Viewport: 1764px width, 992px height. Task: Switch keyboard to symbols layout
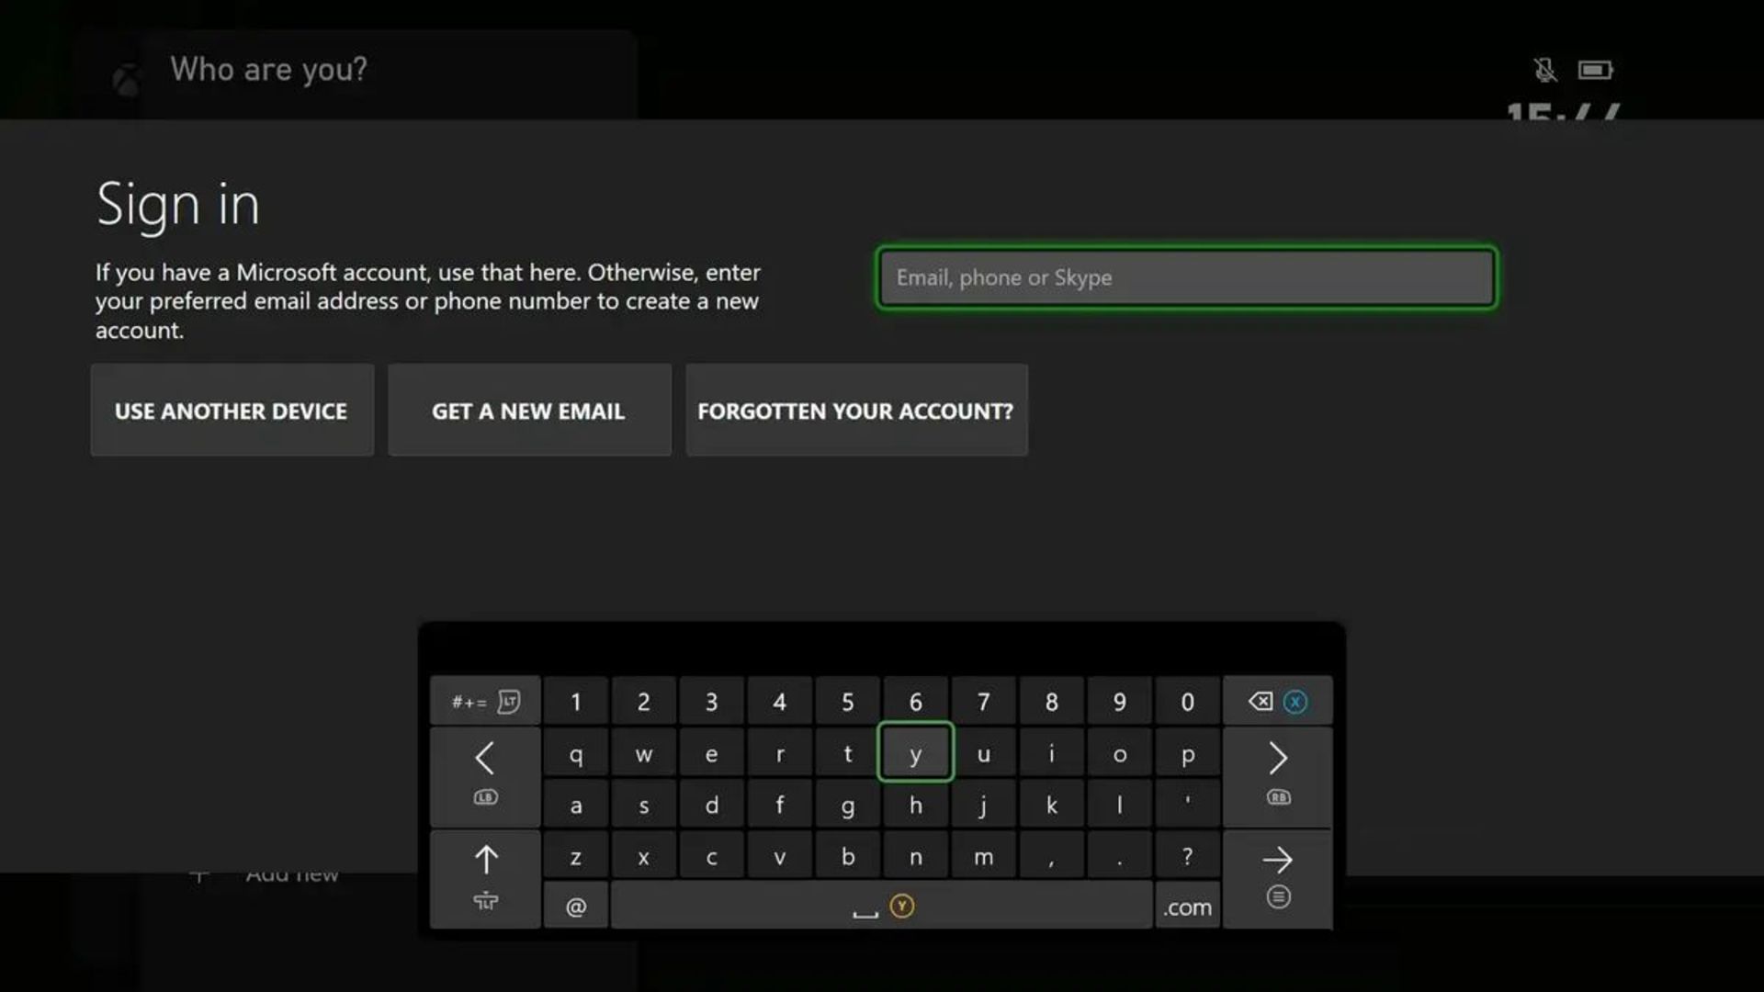(x=485, y=702)
